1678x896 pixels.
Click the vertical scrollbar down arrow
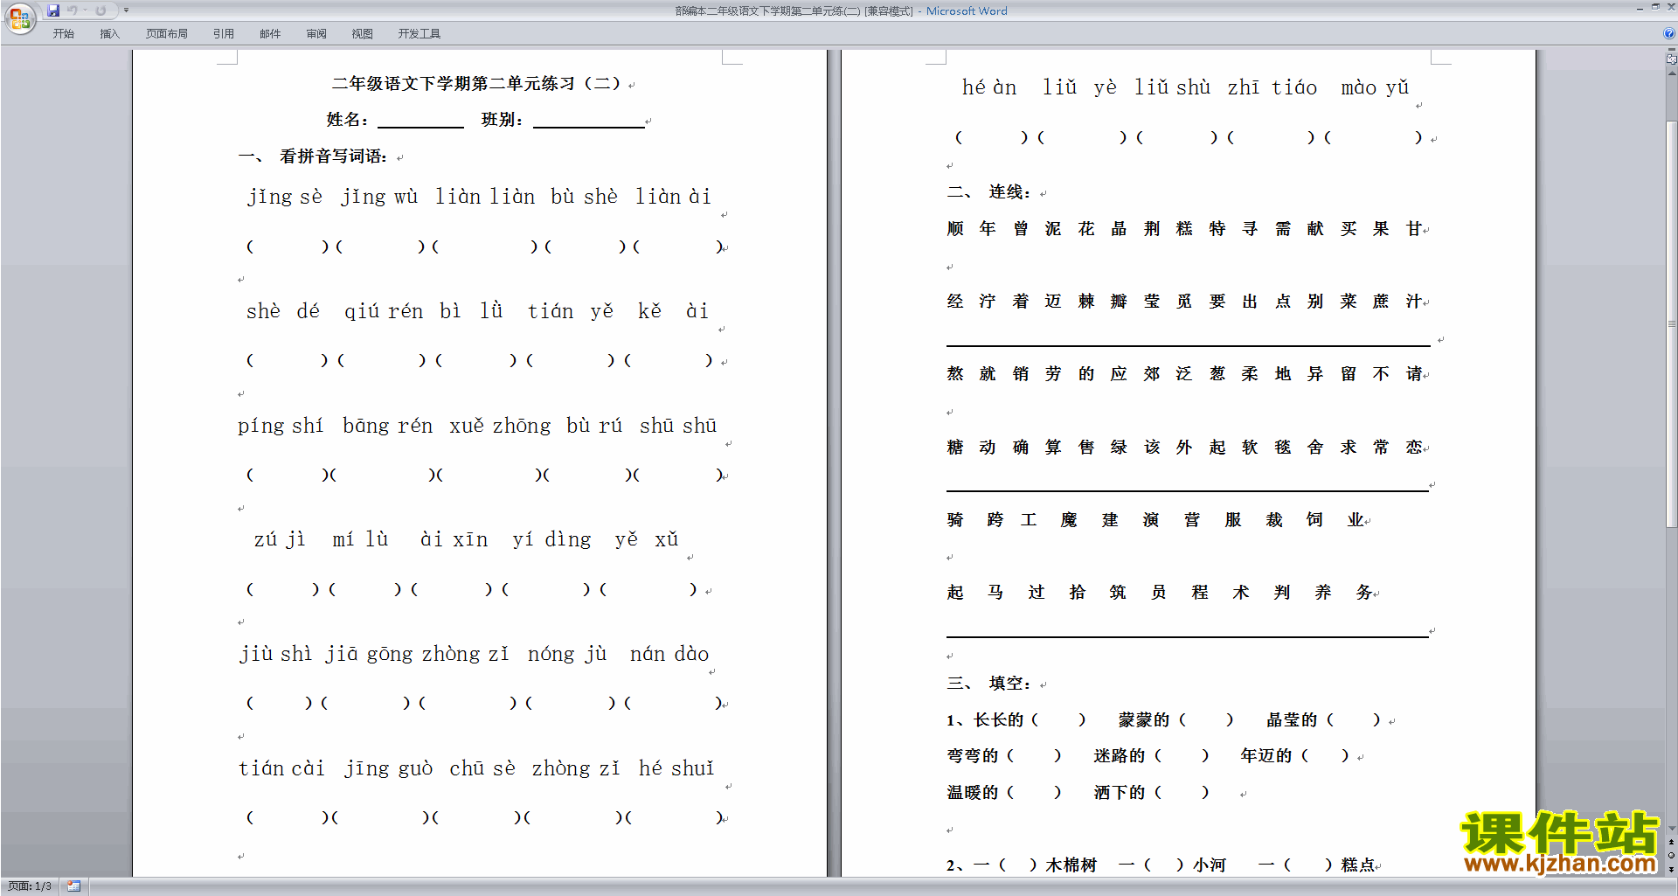coord(1671,829)
